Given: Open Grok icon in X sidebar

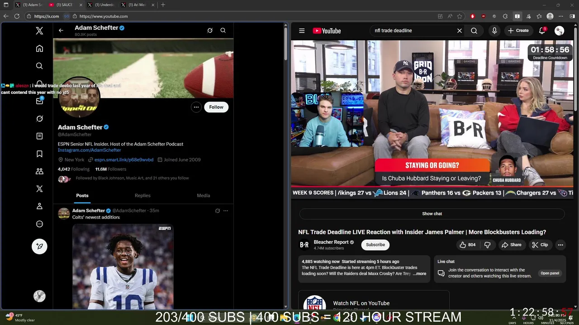Looking at the screenshot, I should (39, 119).
